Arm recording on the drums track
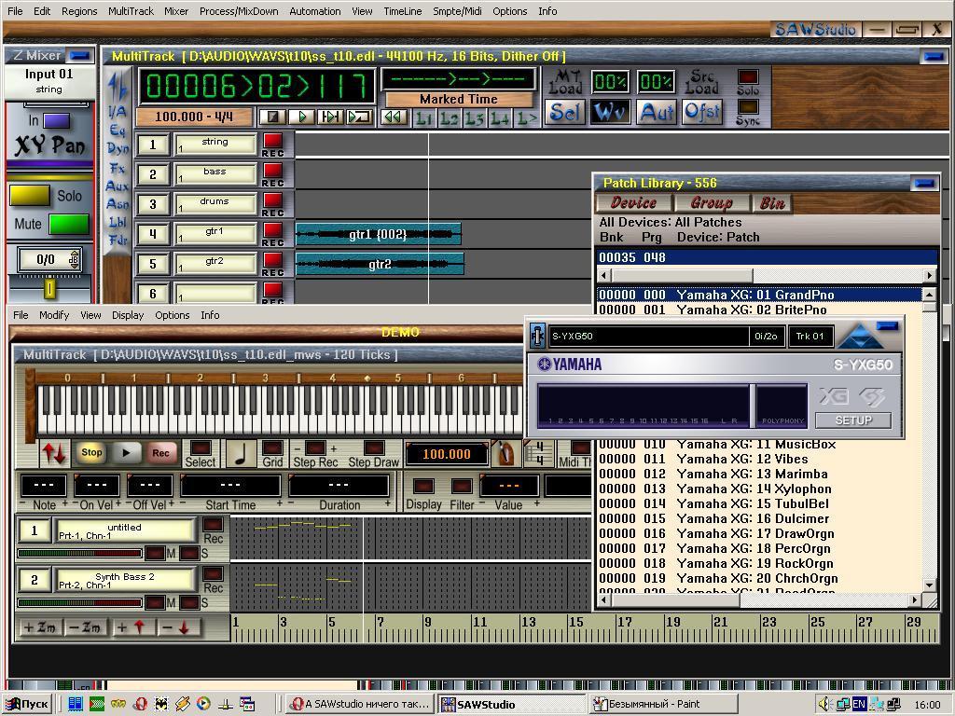Screen dimensions: 955x716 pos(273,200)
